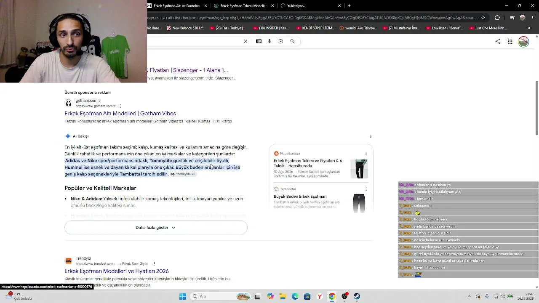Viewport: 539px width, 303px height.
Task: Close the Erkek Eşofman Altı ve Pantolon tab
Action: point(206,6)
